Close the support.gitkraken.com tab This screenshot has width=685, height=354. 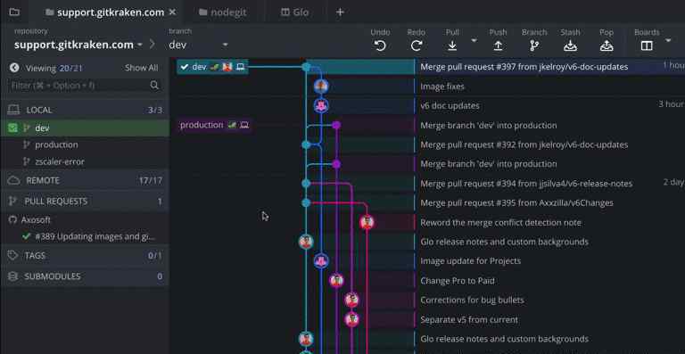pyautogui.click(x=172, y=12)
